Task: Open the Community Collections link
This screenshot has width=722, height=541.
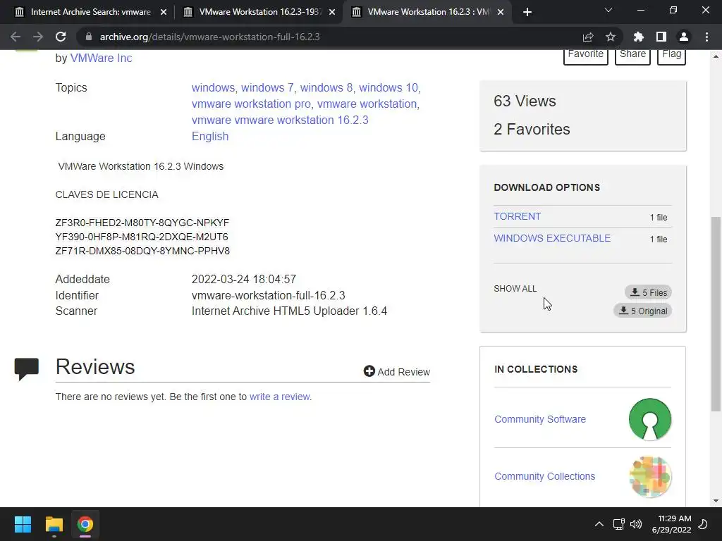Action: click(x=544, y=476)
